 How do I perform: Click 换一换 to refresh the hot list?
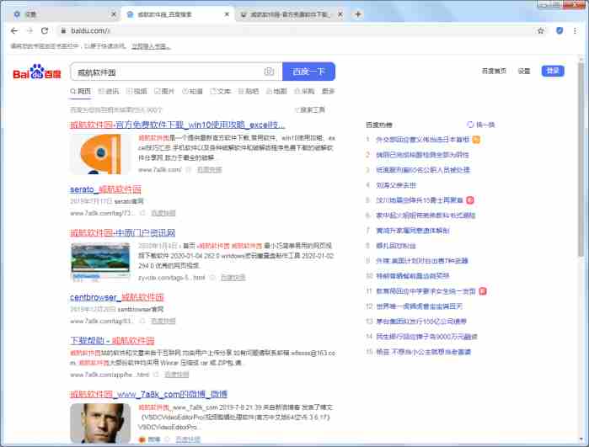point(485,125)
